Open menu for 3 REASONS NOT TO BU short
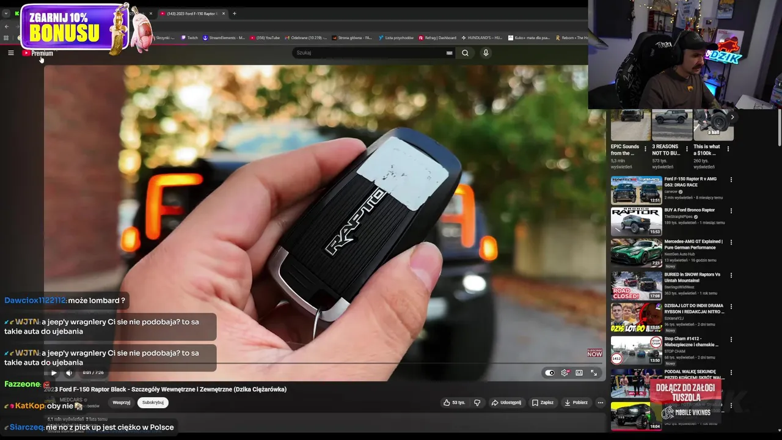This screenshot has width=782, height=440. point(687,149)
